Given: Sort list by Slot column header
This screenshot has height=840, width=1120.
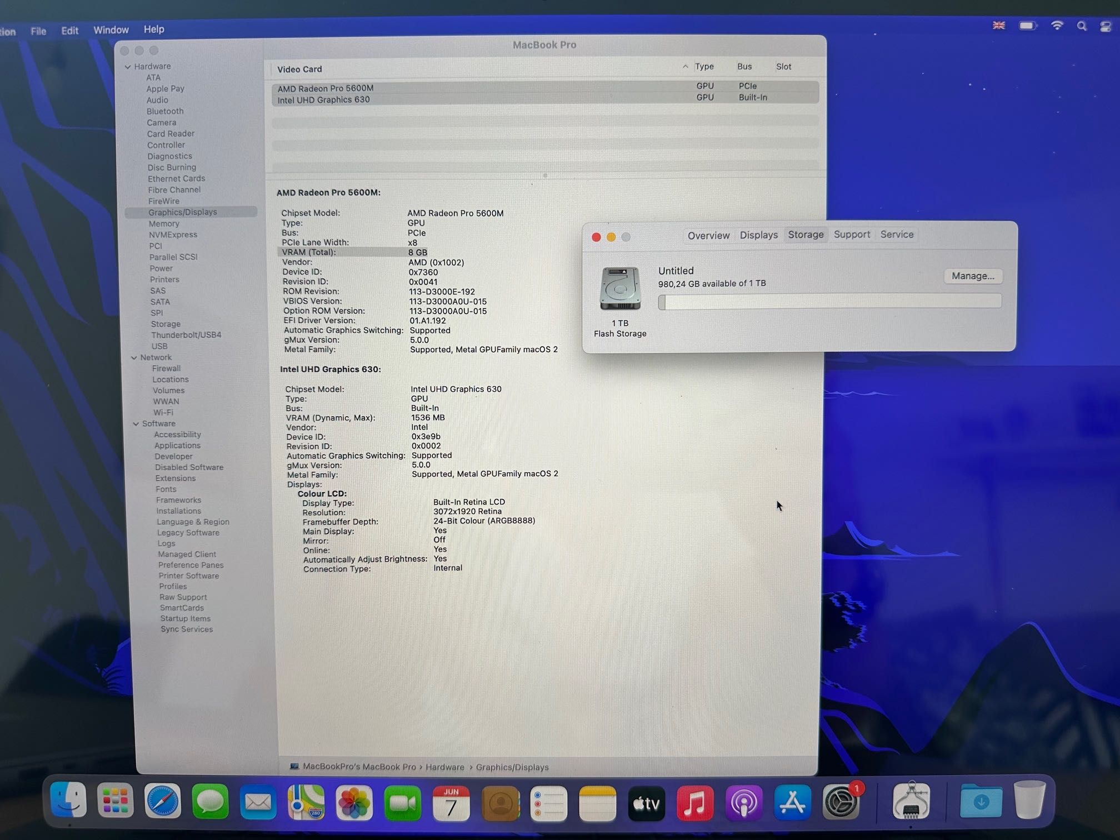Looking at the screenshot, I should (x=783, y=67).
